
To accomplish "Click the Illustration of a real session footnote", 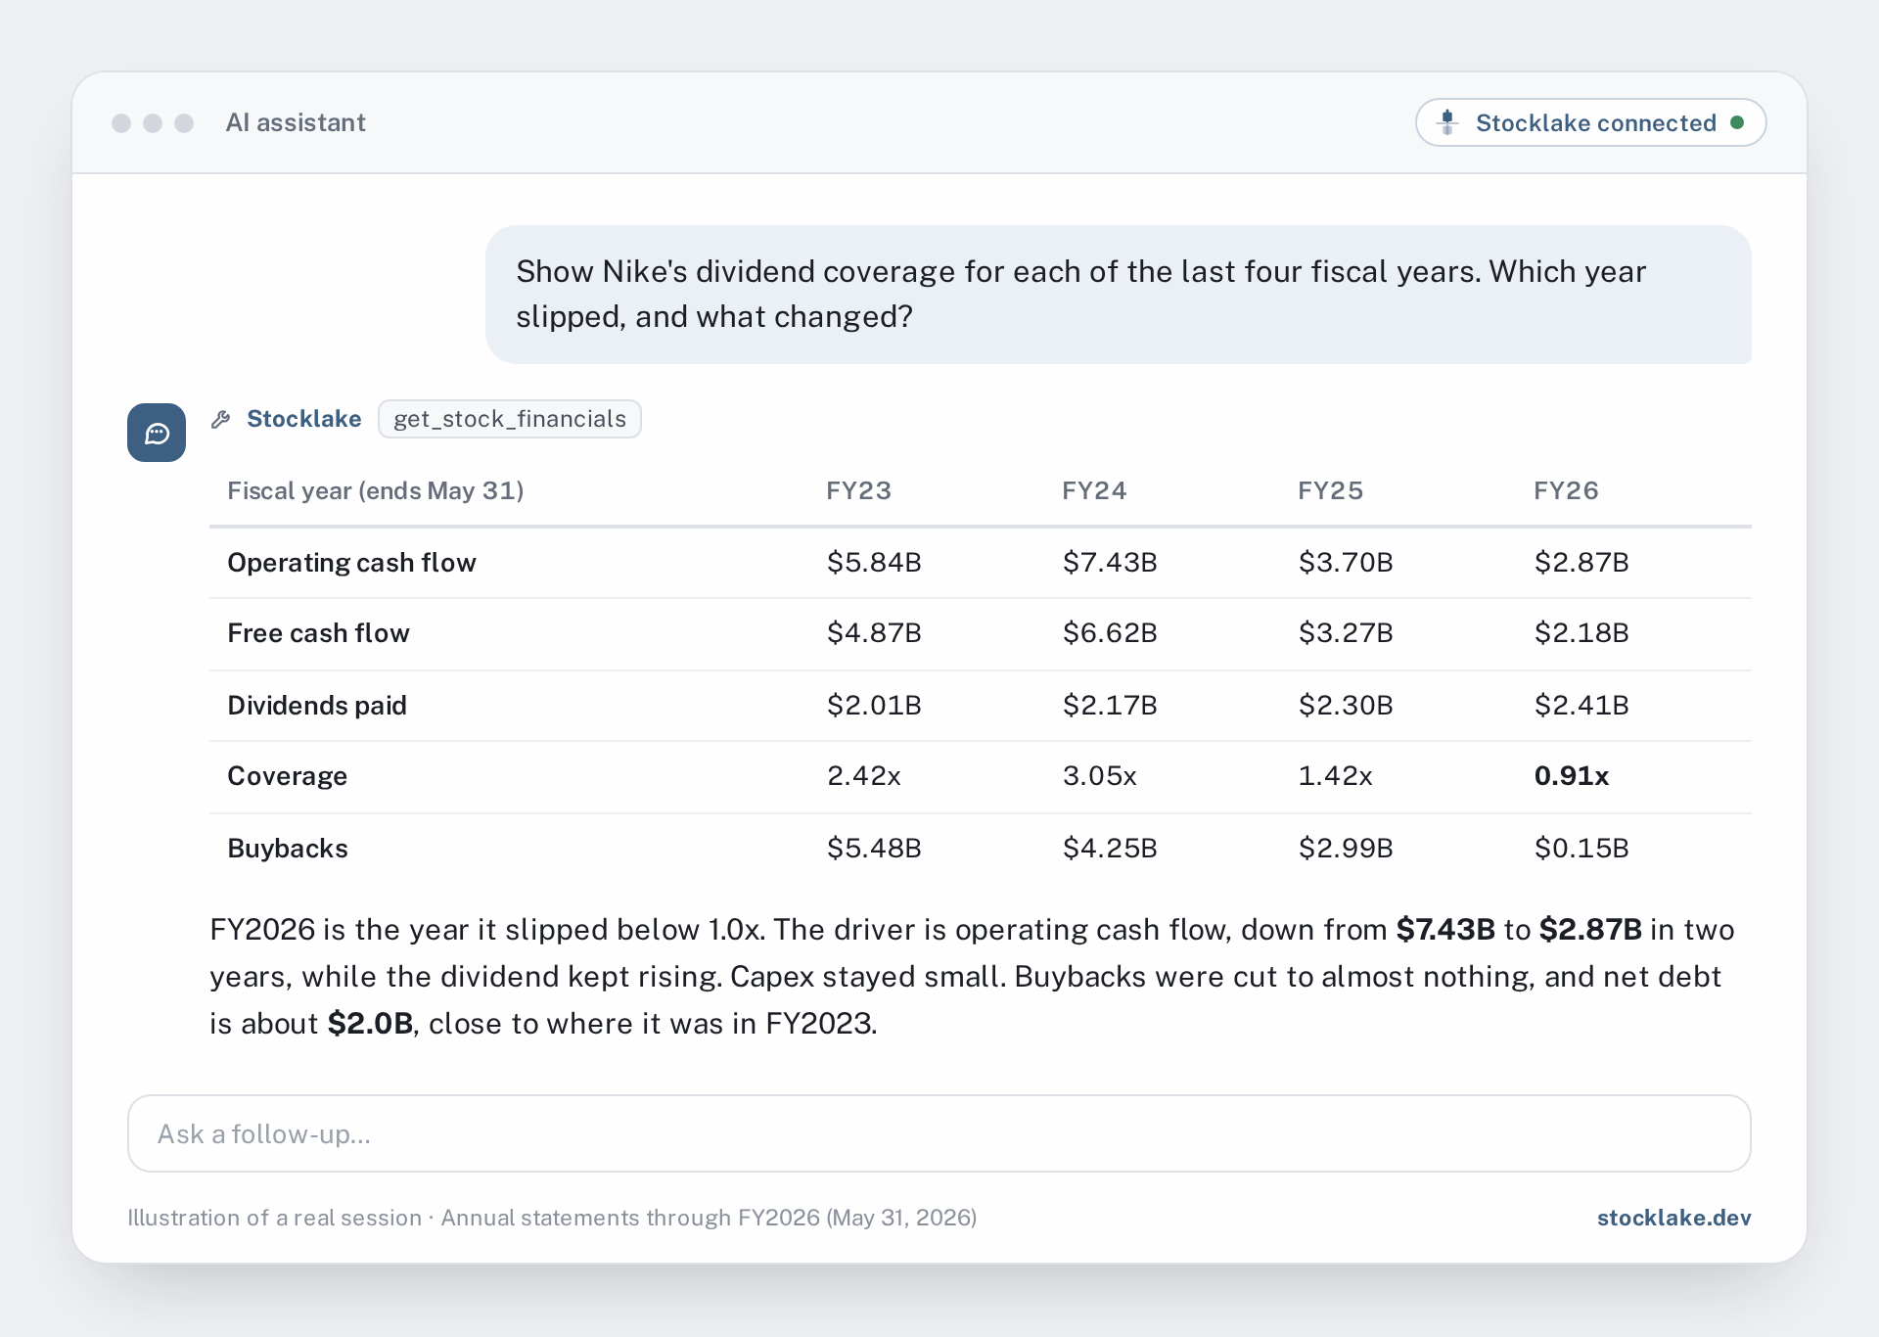I will point(552,1218).
